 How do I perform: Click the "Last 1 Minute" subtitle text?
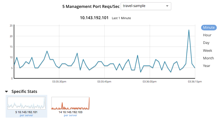coord(121,18)
